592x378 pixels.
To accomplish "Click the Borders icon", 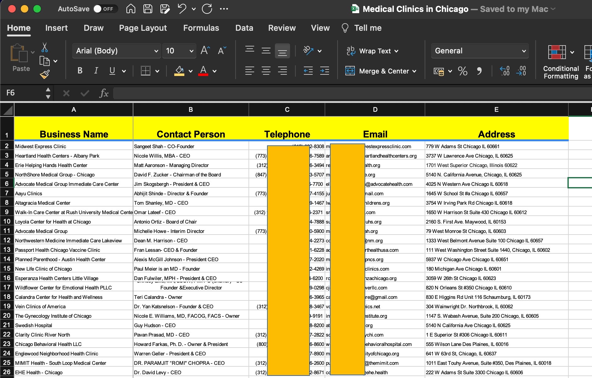I will pos(145,71).
